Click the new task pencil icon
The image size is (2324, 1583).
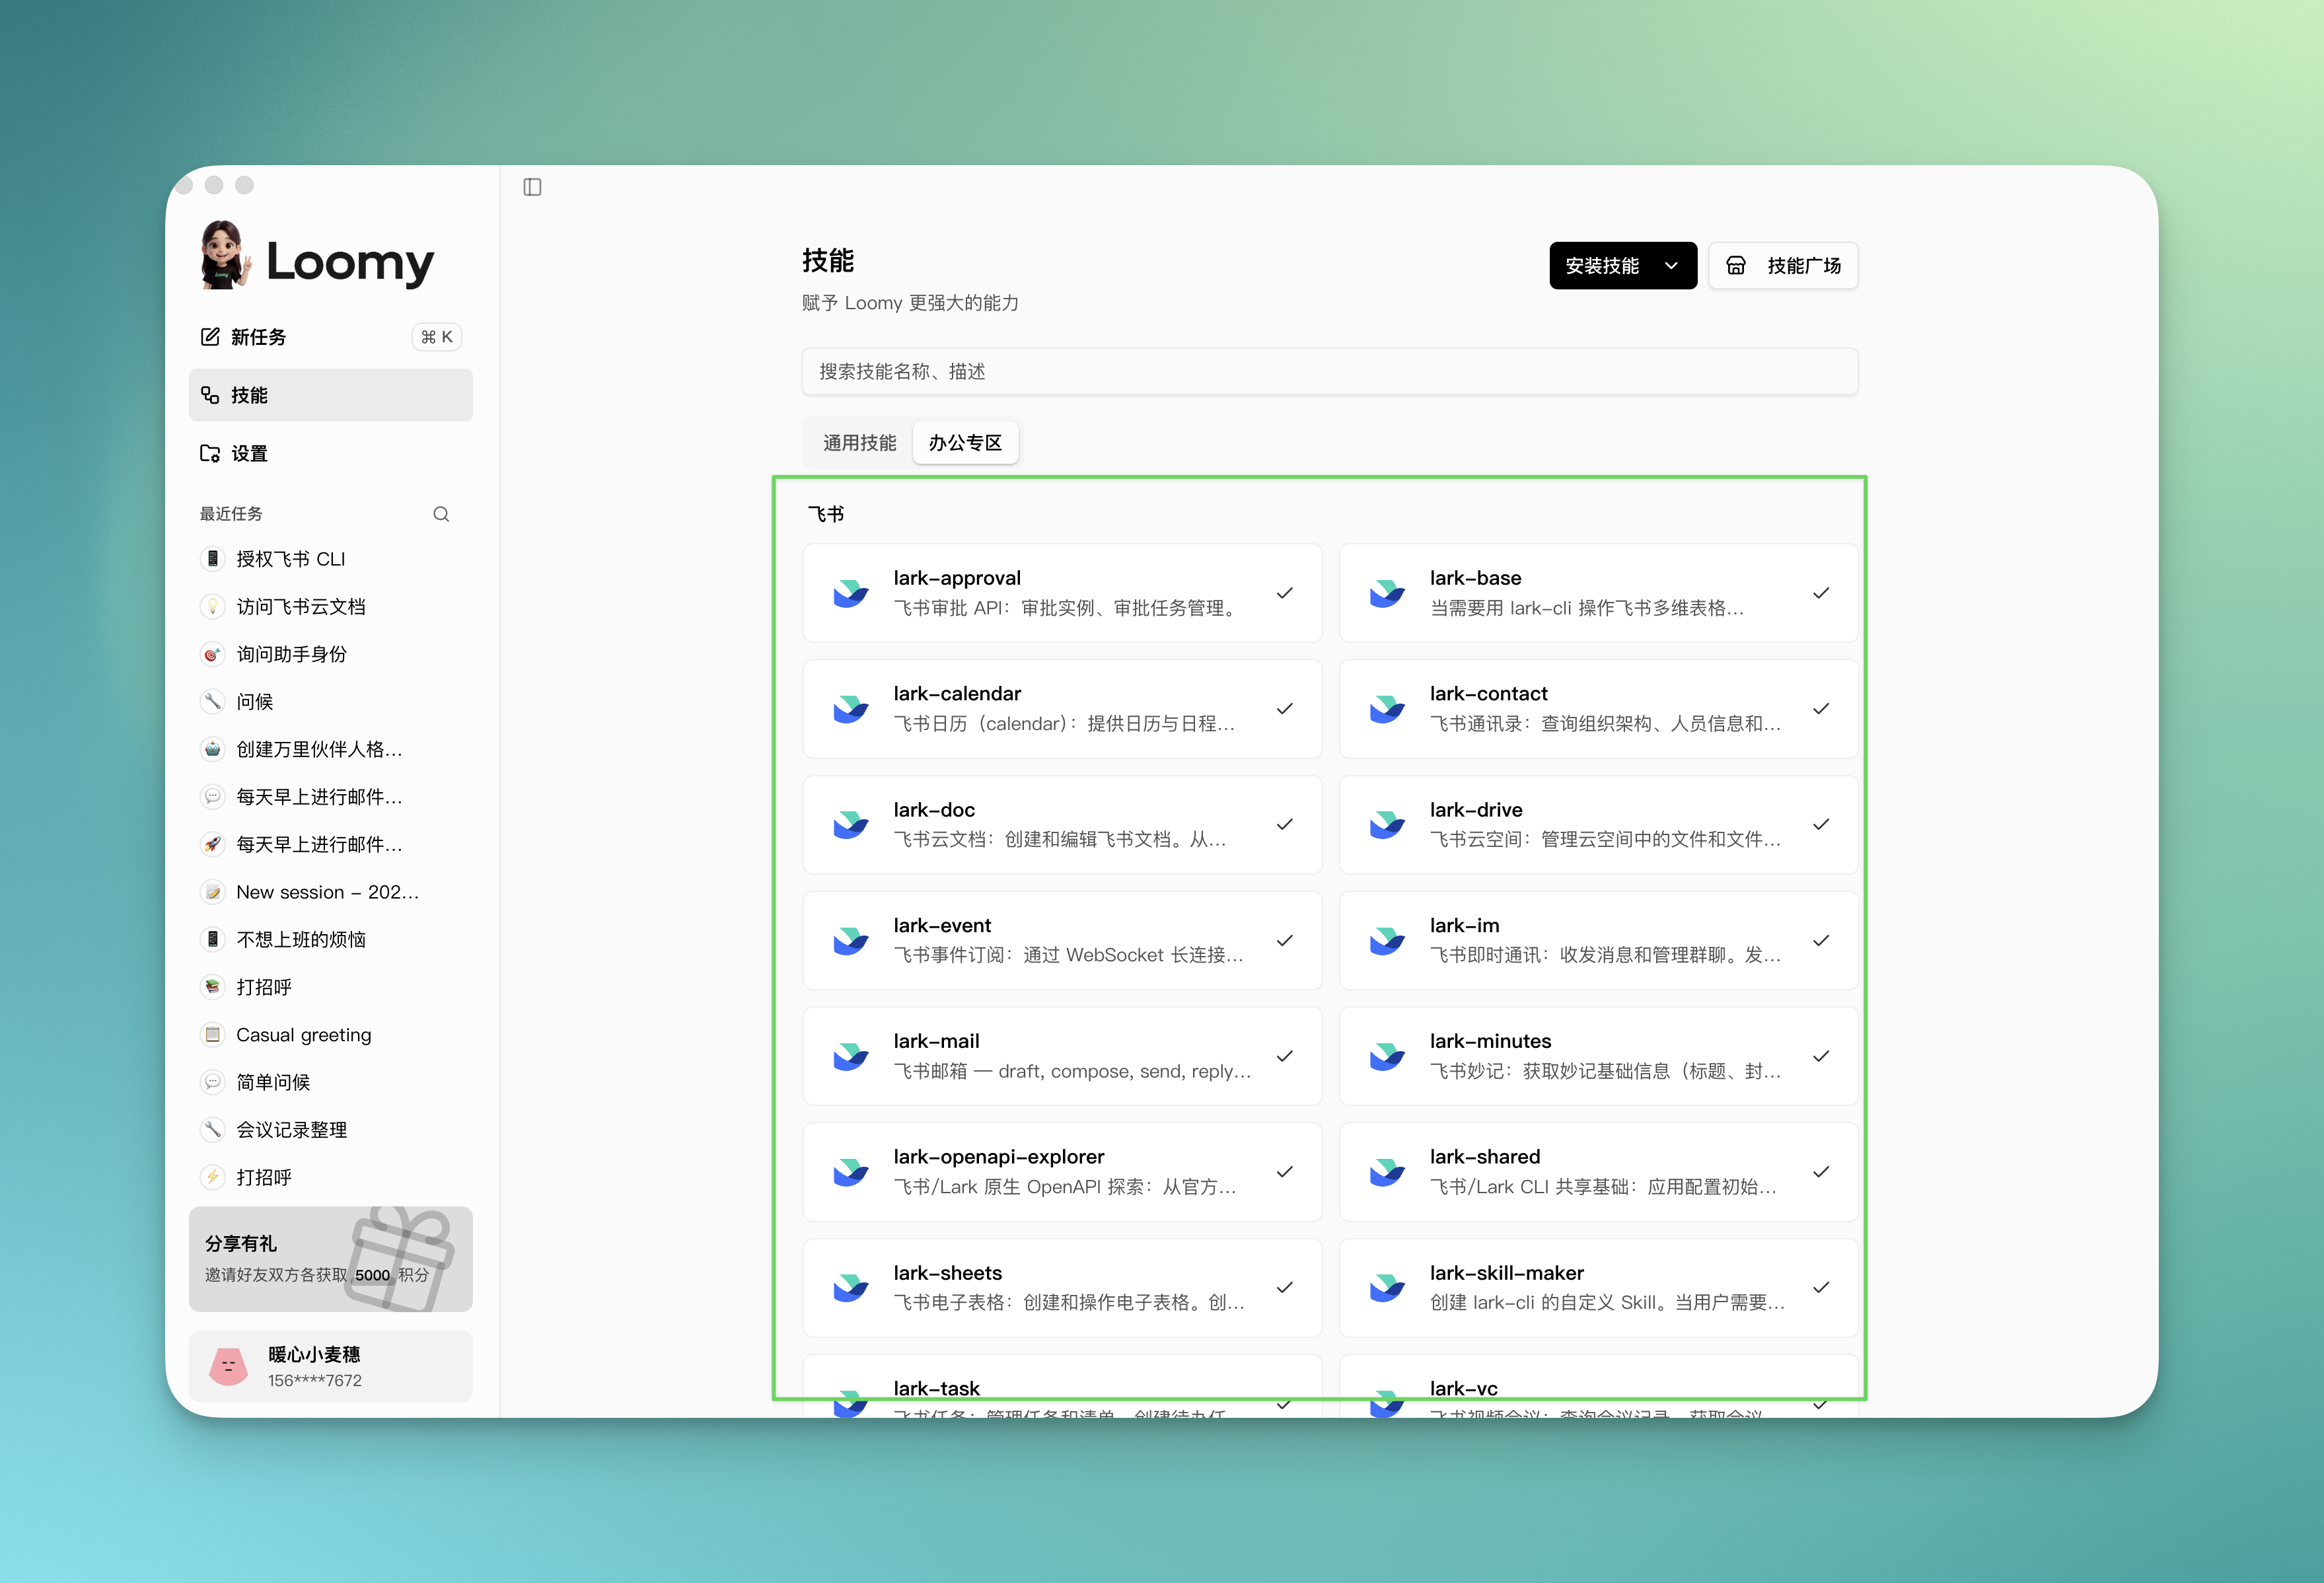[x=210, y=337]
